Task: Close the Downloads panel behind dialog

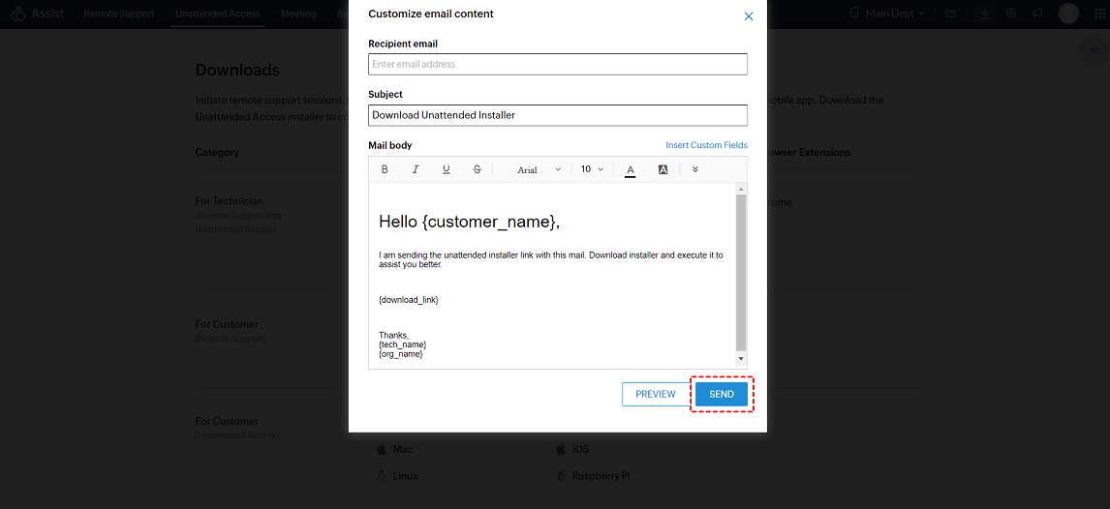Action: [1093, 51]
